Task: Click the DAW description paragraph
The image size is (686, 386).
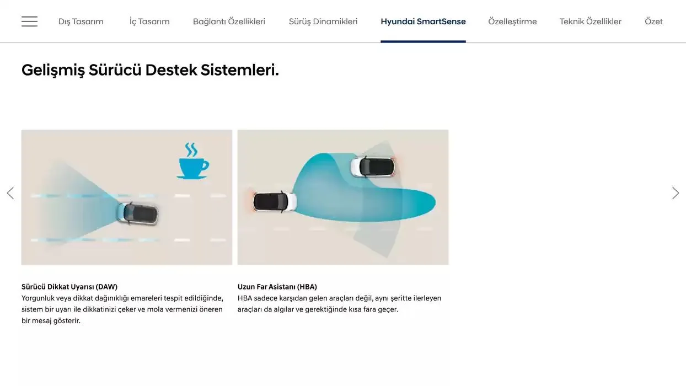Action: click(122, 309)
